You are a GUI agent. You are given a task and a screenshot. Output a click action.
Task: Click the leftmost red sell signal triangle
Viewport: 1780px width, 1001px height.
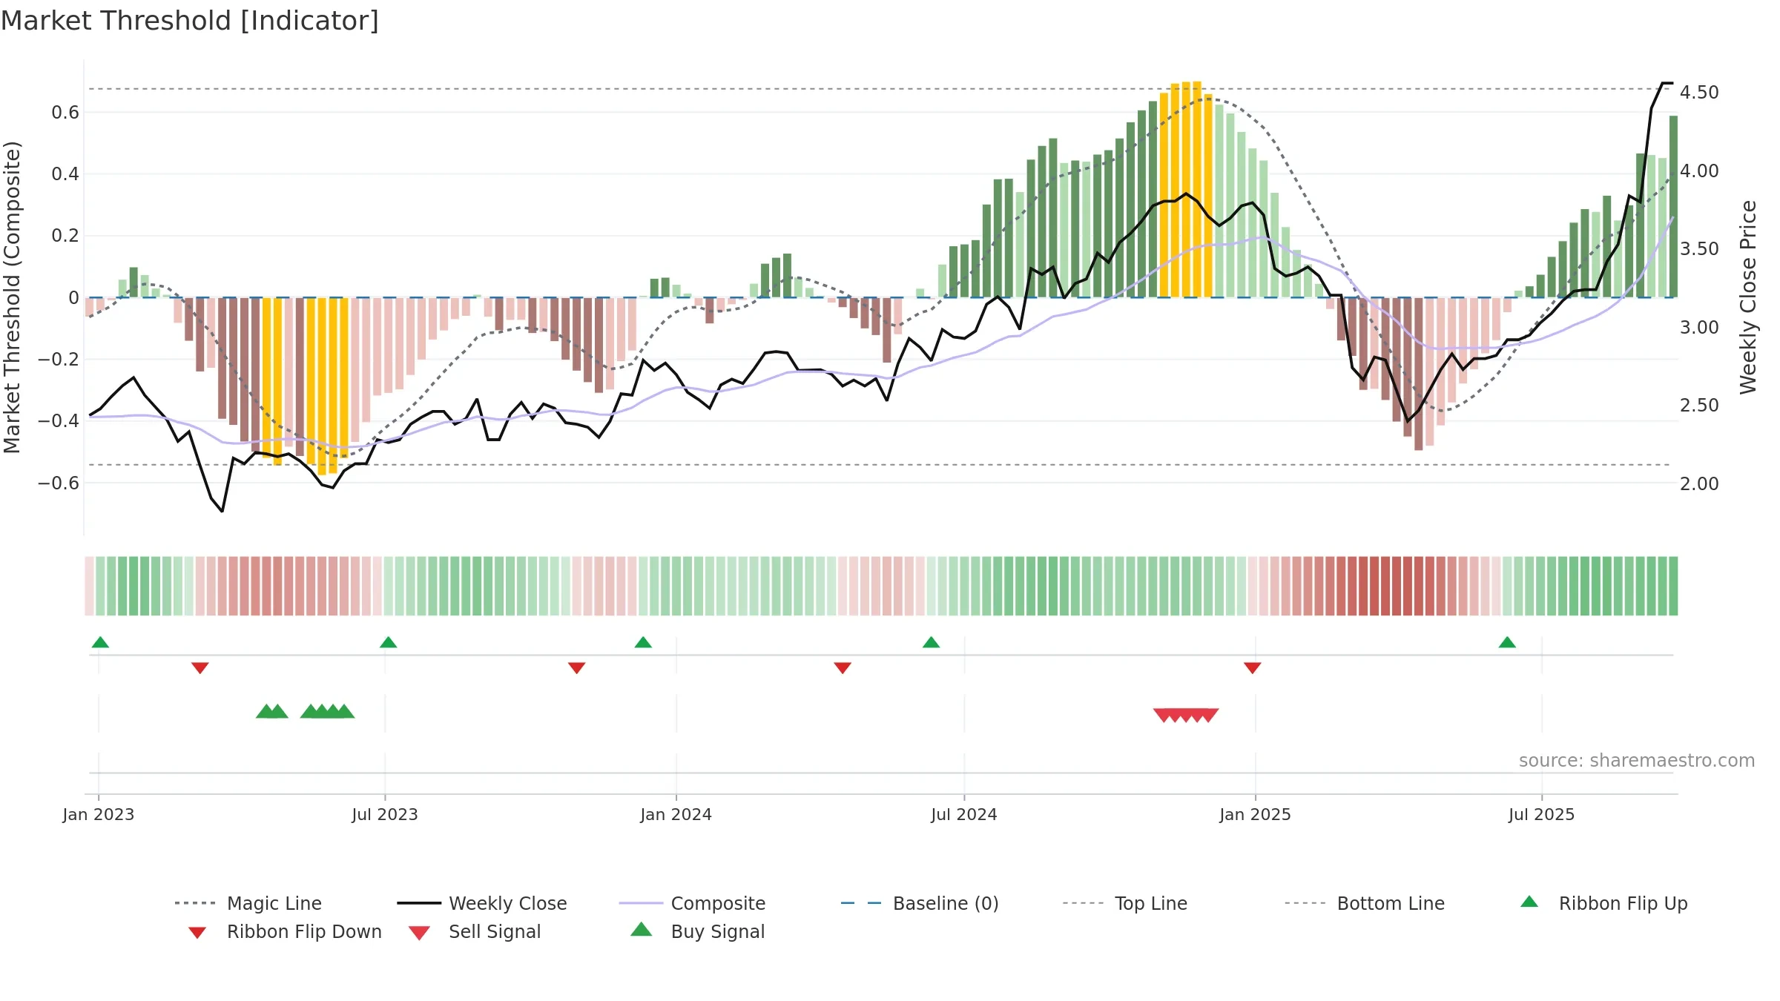[1163, 716]
